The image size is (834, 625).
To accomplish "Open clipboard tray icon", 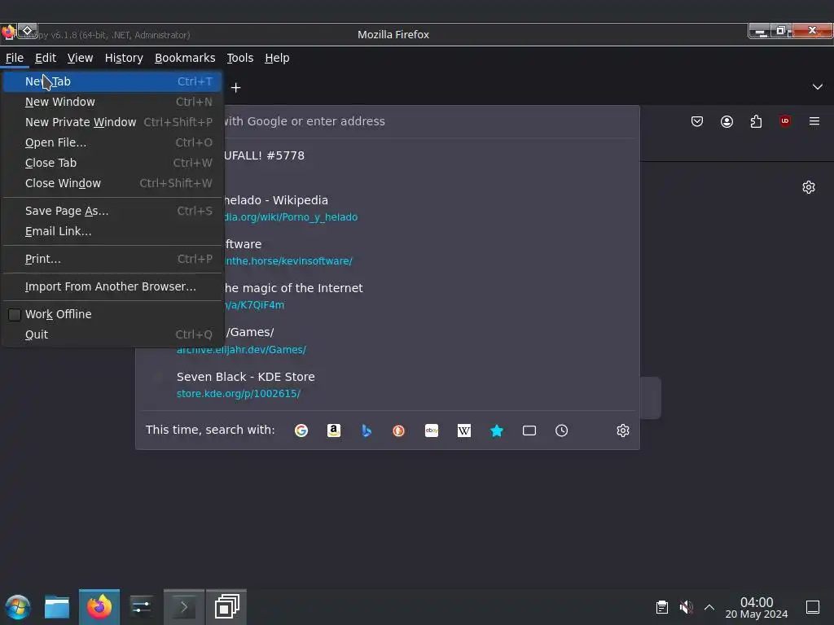I will [x=661, y=607].
